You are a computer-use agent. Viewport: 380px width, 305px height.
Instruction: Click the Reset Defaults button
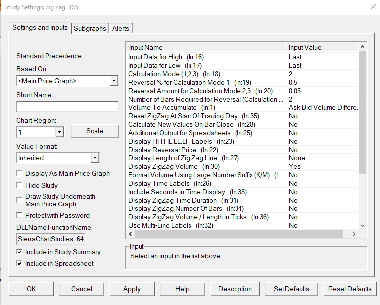(x=349, y=289)
